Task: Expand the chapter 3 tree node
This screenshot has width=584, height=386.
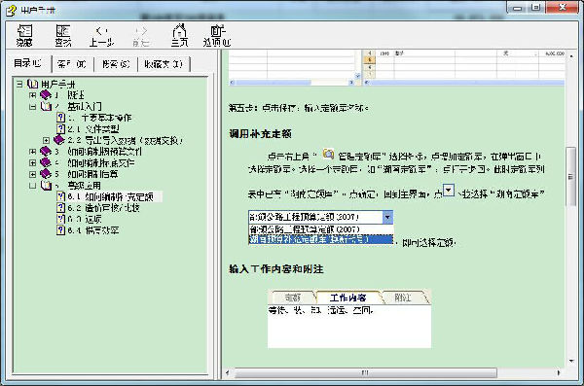Action: (33, 152)
